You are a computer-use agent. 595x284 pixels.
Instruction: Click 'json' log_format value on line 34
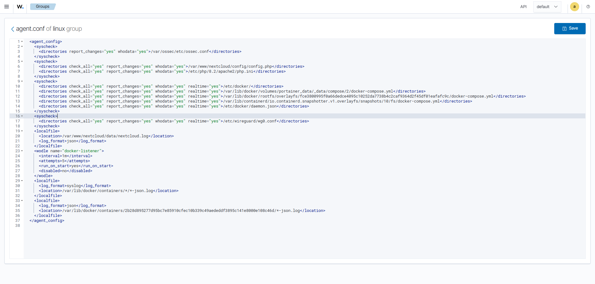point(72,206)
